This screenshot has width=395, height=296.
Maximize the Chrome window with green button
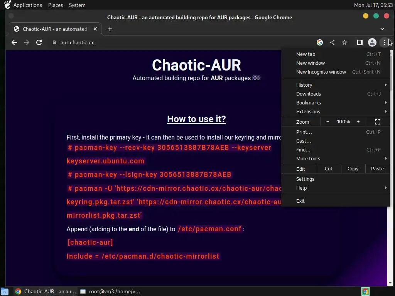(x=376, y=16)
